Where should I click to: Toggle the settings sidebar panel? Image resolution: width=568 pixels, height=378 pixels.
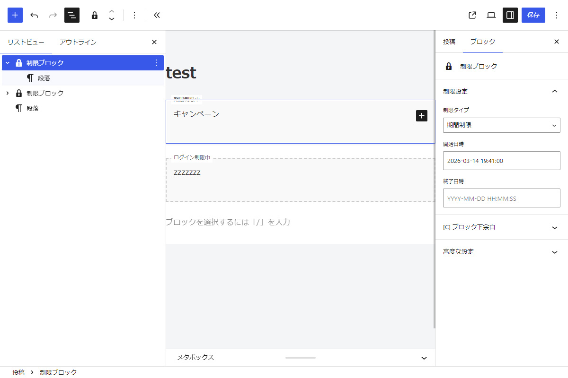click(510, 15)
